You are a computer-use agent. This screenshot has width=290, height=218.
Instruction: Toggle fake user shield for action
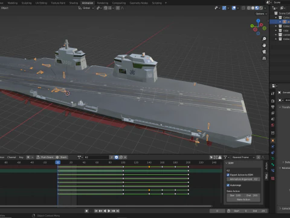[x=117, y=157]
